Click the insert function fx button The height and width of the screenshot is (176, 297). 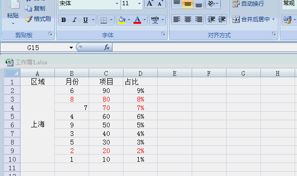point(107,47)
